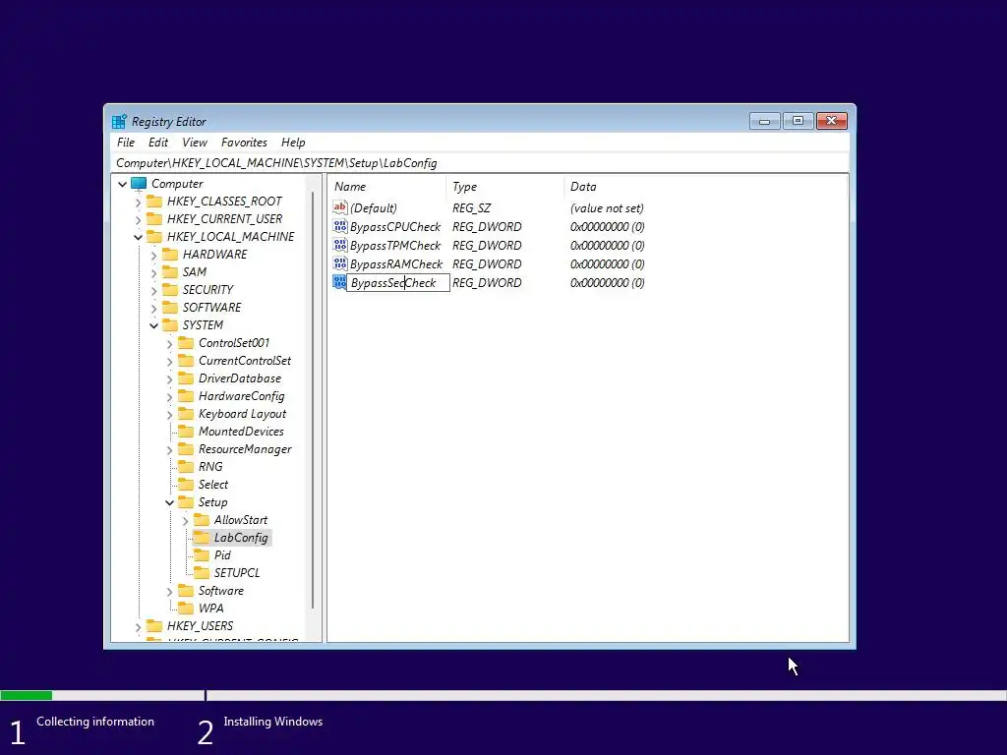Click the "Installing Windows" setup step
Image resolution: width=1007 pixels, height=755 pixels.
[273, 722]
